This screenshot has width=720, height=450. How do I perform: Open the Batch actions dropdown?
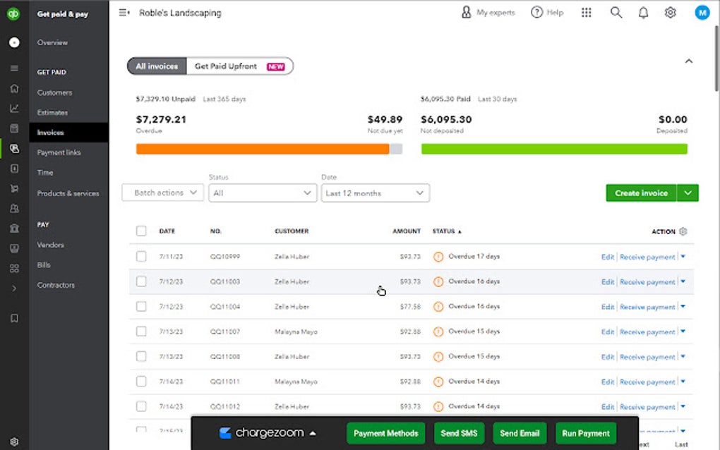coord(163,193)
